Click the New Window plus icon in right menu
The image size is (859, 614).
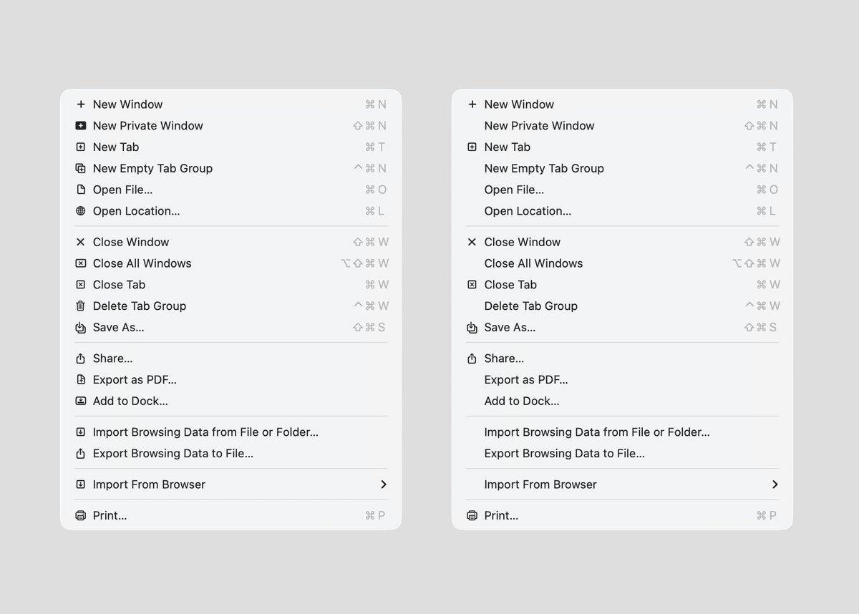pos(472,104)
